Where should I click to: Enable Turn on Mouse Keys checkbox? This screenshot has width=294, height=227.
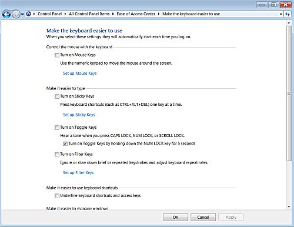(x=57, y=55)
